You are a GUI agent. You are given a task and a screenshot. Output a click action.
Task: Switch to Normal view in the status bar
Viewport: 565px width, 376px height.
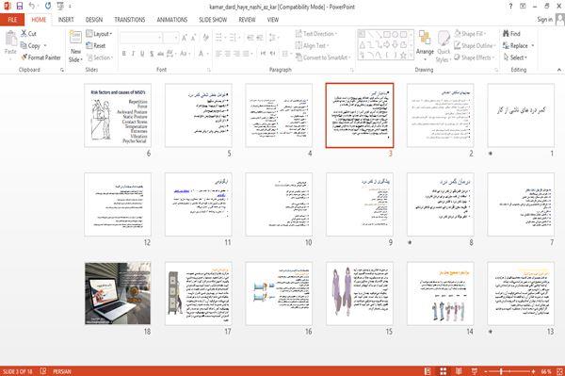pos(428,371)
